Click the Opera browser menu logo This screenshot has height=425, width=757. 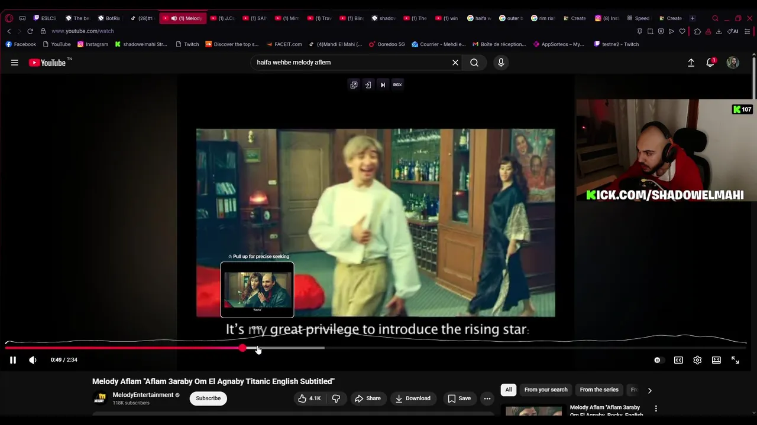(x=8, y=18)
